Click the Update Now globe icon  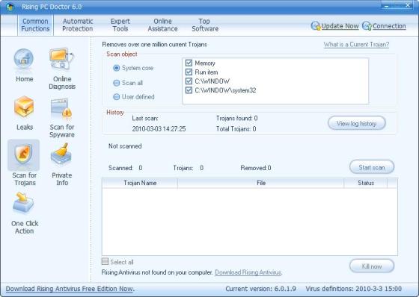coord(316,26)
